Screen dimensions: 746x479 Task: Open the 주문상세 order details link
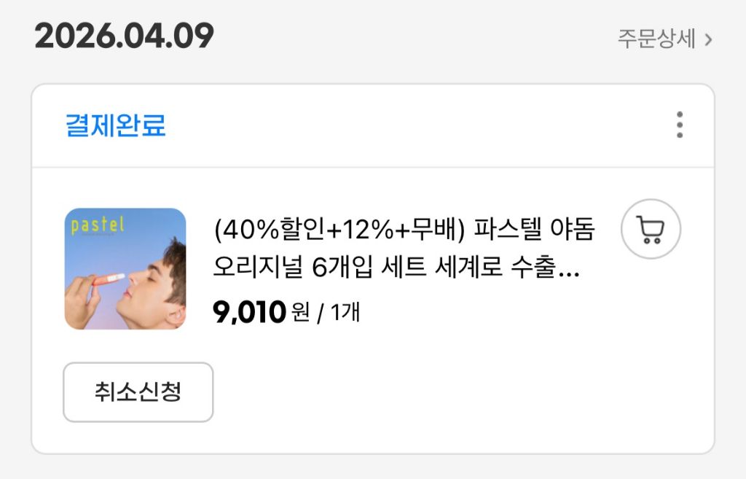pos(657,39)
